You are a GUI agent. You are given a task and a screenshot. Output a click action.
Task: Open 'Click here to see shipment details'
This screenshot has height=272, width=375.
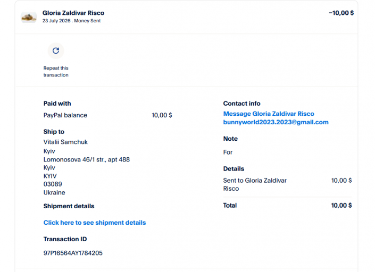pyautogui.click(x=95, y=223)
